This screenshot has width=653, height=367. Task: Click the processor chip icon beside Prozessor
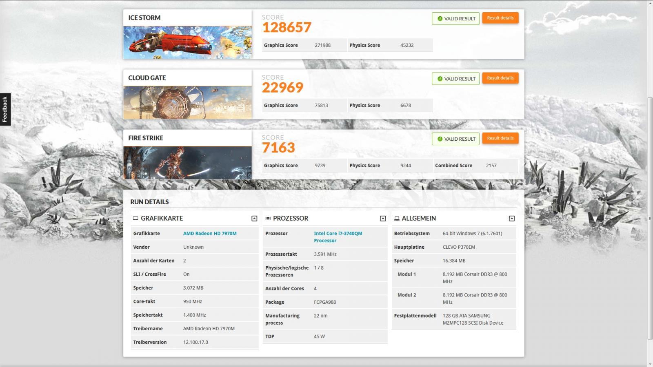268,218
